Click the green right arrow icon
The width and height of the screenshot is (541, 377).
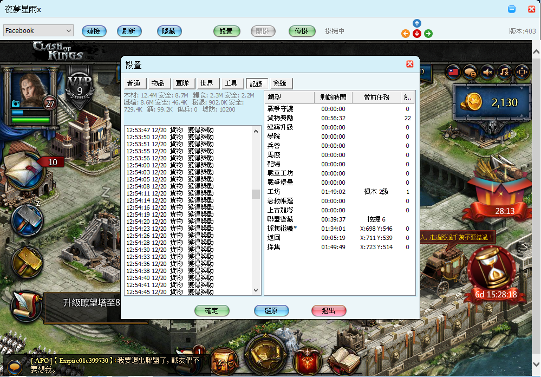pos(428,34)
